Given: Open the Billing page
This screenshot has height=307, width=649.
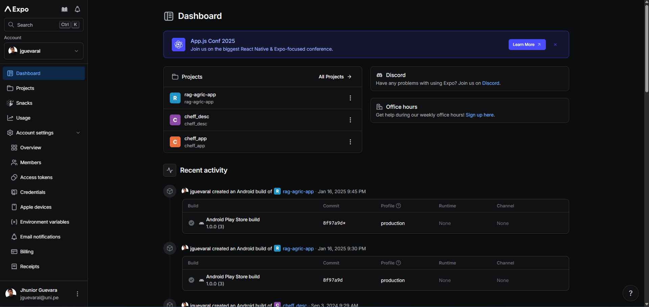Looking at the screenshot, I should 44,252.
